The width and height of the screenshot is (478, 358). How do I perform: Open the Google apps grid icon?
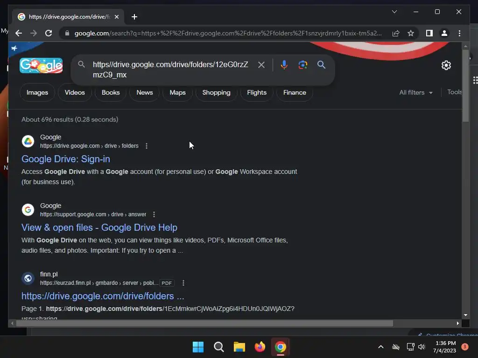click(x=475, y=80)
